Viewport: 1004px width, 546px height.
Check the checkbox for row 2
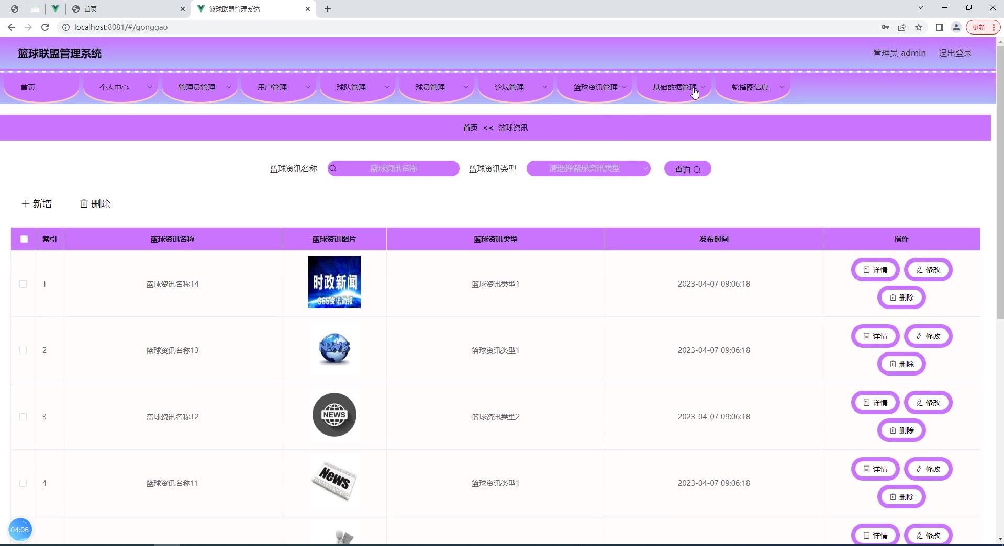pyautogui.click(x=23, y=350)
